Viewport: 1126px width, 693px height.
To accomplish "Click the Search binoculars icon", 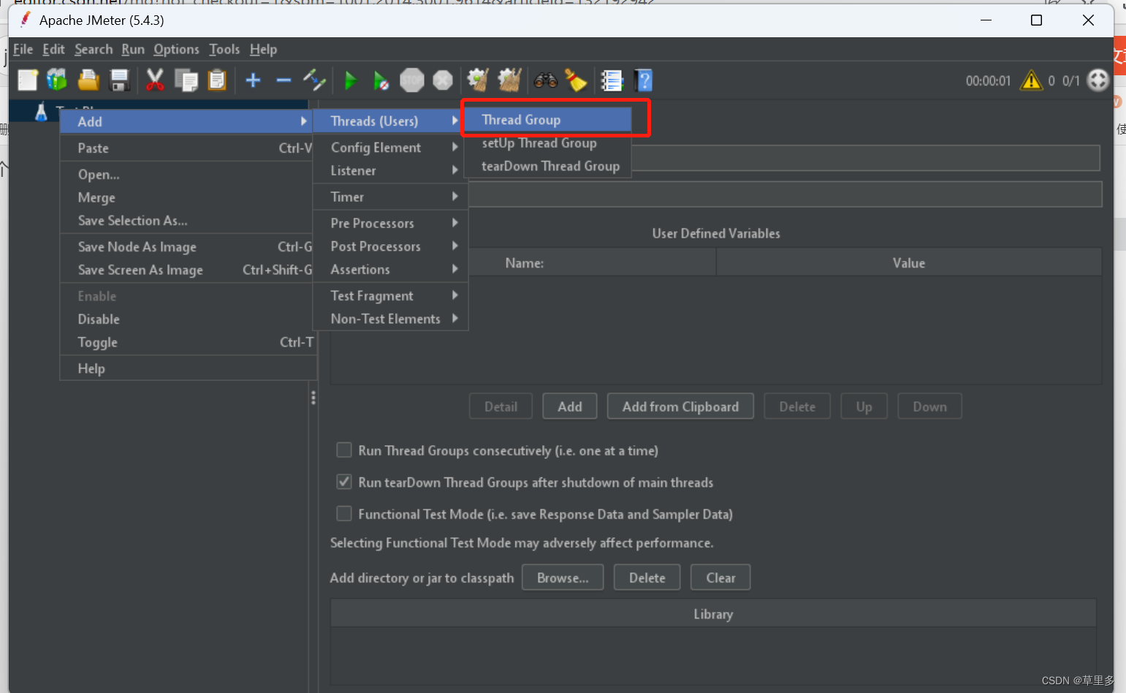I will (545, 80).
